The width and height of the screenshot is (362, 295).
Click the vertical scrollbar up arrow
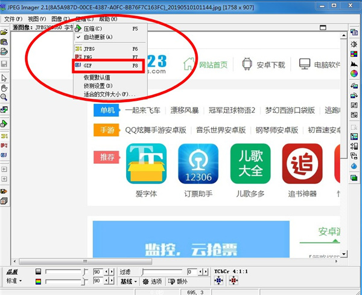pos(343,36)
